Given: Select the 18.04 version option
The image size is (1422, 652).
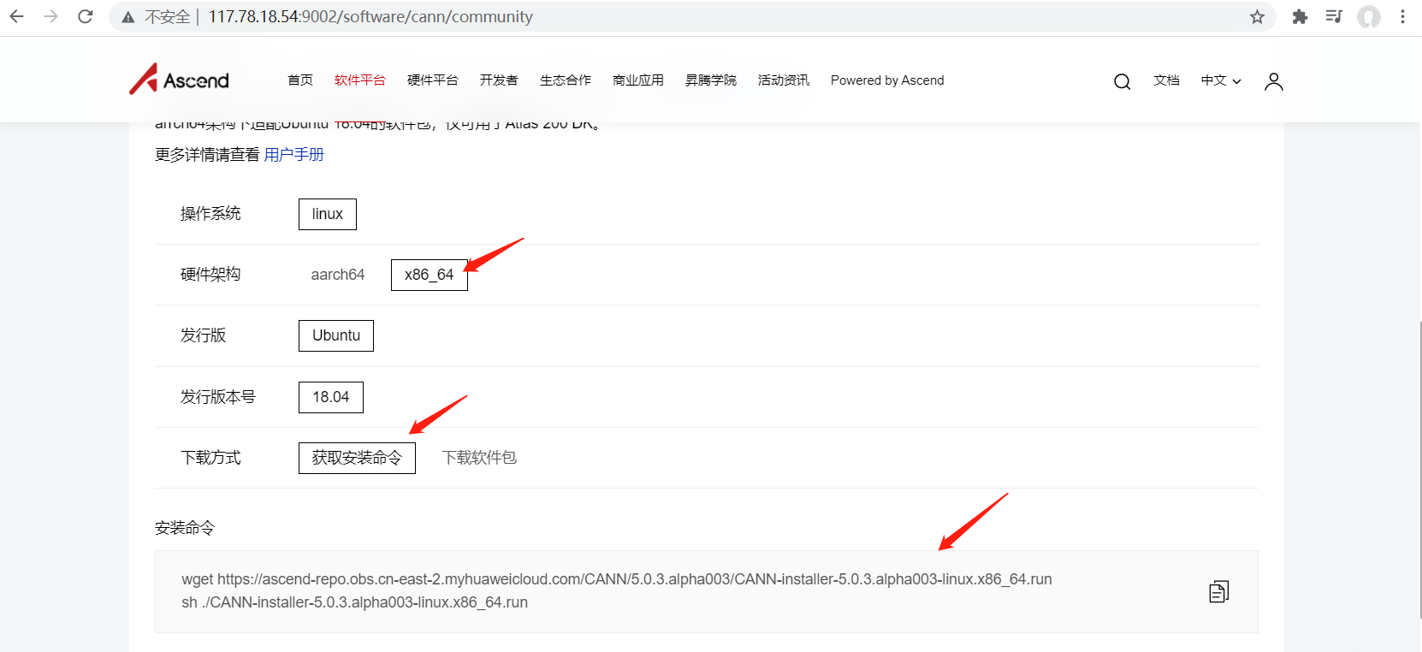Looking at the screenshot, I should click(x=331, y=397).
